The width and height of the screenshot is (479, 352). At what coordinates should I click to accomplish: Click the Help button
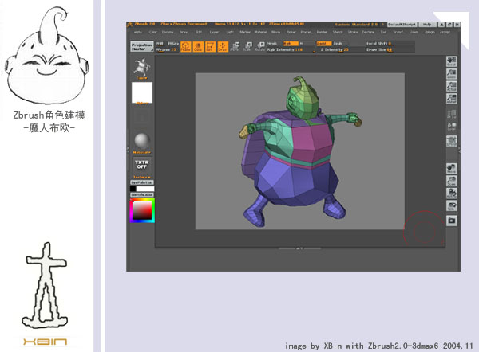[x=427, y=25]
